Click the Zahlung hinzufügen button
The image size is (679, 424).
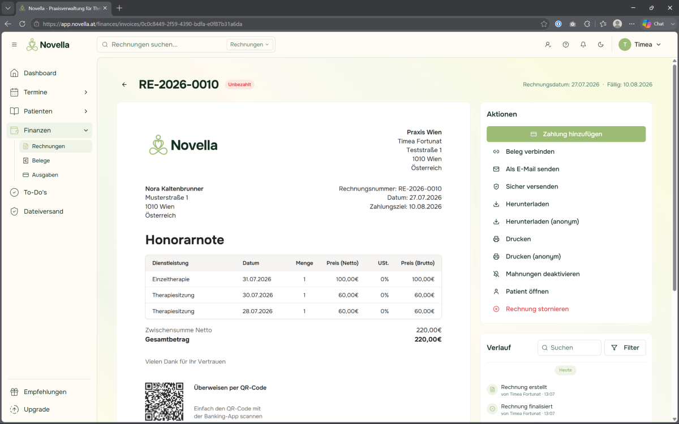coord(566,134)
